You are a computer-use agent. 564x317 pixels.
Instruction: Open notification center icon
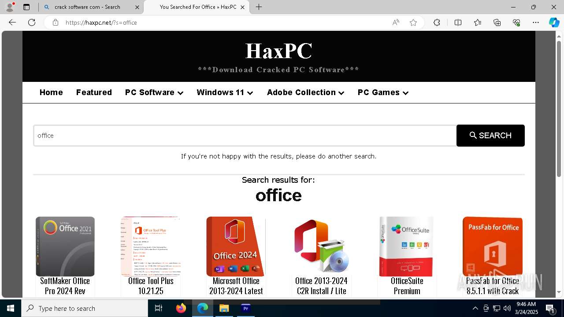pos(550,308)
